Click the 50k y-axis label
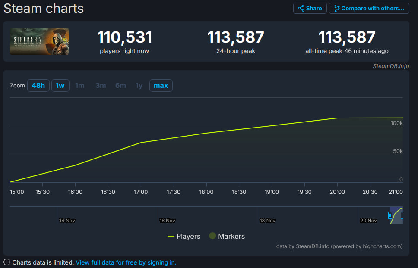418x268 pixels. coord(398,151)
